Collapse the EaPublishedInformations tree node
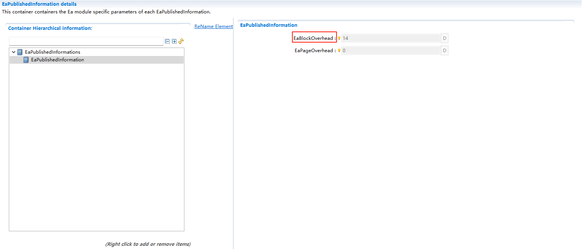Viewport: 582px width, 252px height. pos(13,52)
